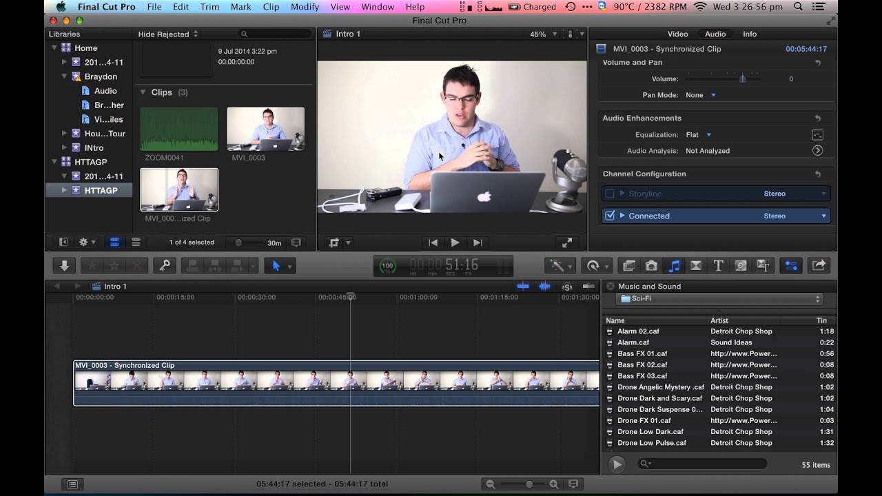Zoom in the timeline magnifier
The image size is (882, 496).
coord(553,484)
